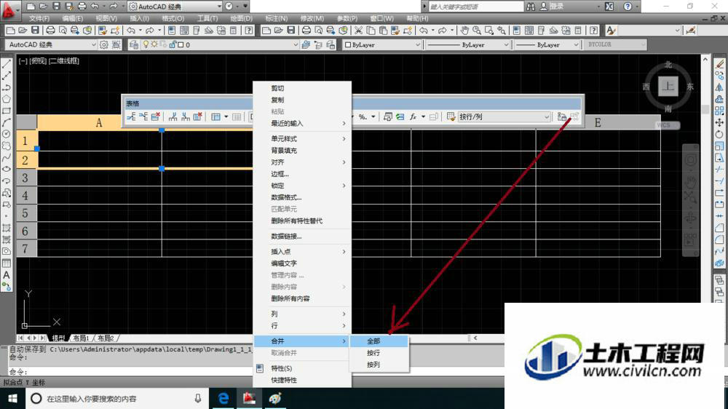Click the formula fx icon
The height and width of the screenshot is (409, 728).
tap(413, 116)
